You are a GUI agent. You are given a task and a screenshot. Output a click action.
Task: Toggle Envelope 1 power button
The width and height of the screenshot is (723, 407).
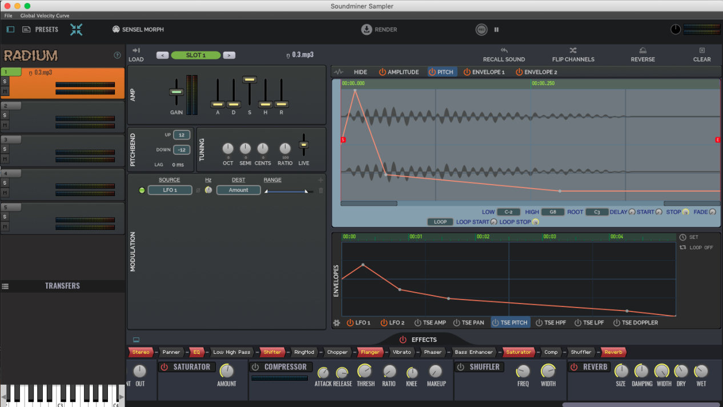click(467, 72)
